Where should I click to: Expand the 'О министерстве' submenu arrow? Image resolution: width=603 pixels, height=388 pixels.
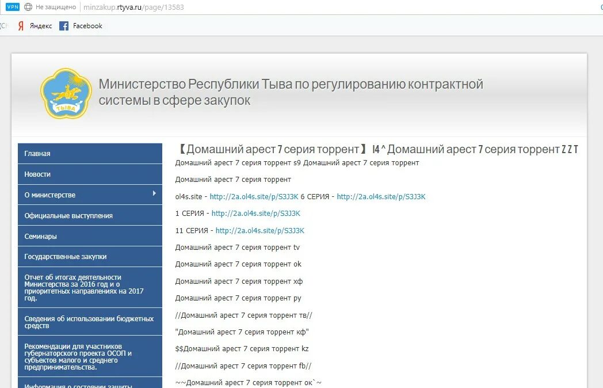(x=154, y=195)
